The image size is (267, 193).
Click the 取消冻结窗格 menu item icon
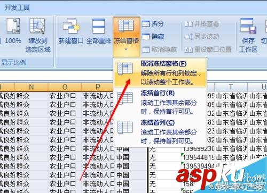125,69
